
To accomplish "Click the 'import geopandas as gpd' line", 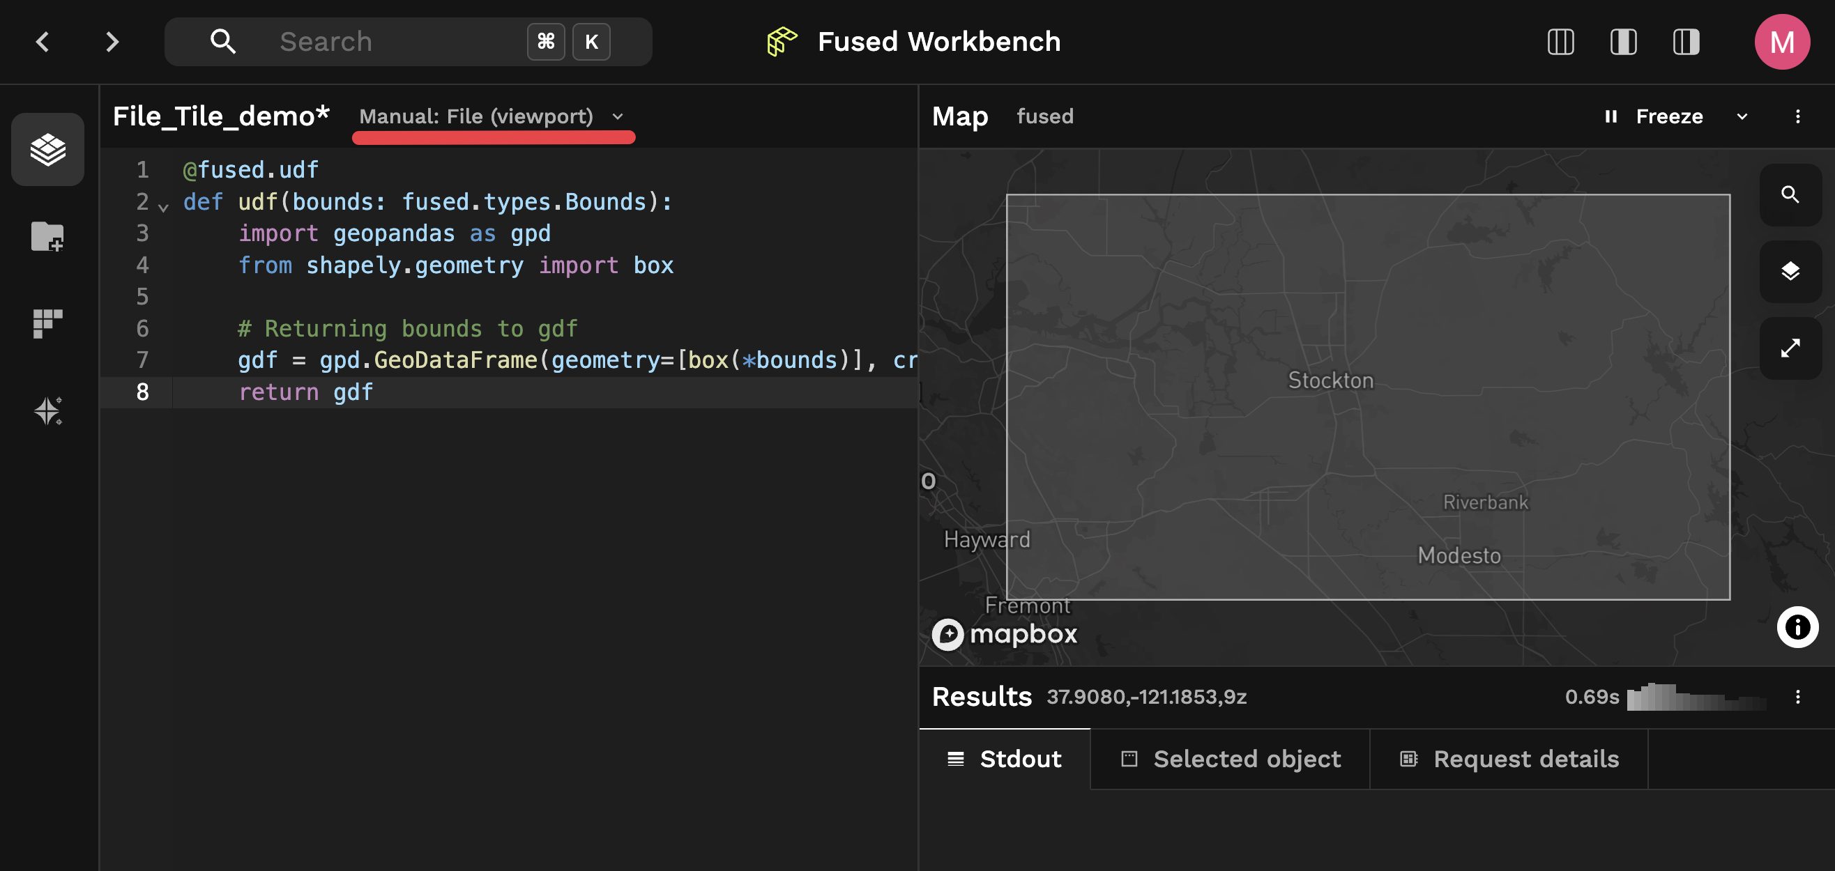I will 394,233.
